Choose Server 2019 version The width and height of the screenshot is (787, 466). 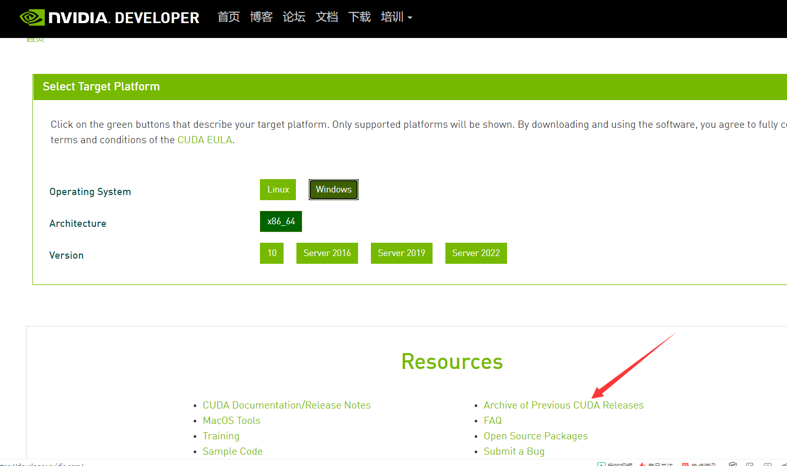(402, 253)
